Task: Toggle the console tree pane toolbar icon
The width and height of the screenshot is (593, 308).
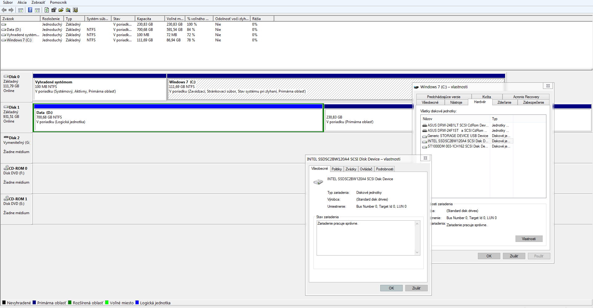Action: [21, 10]
